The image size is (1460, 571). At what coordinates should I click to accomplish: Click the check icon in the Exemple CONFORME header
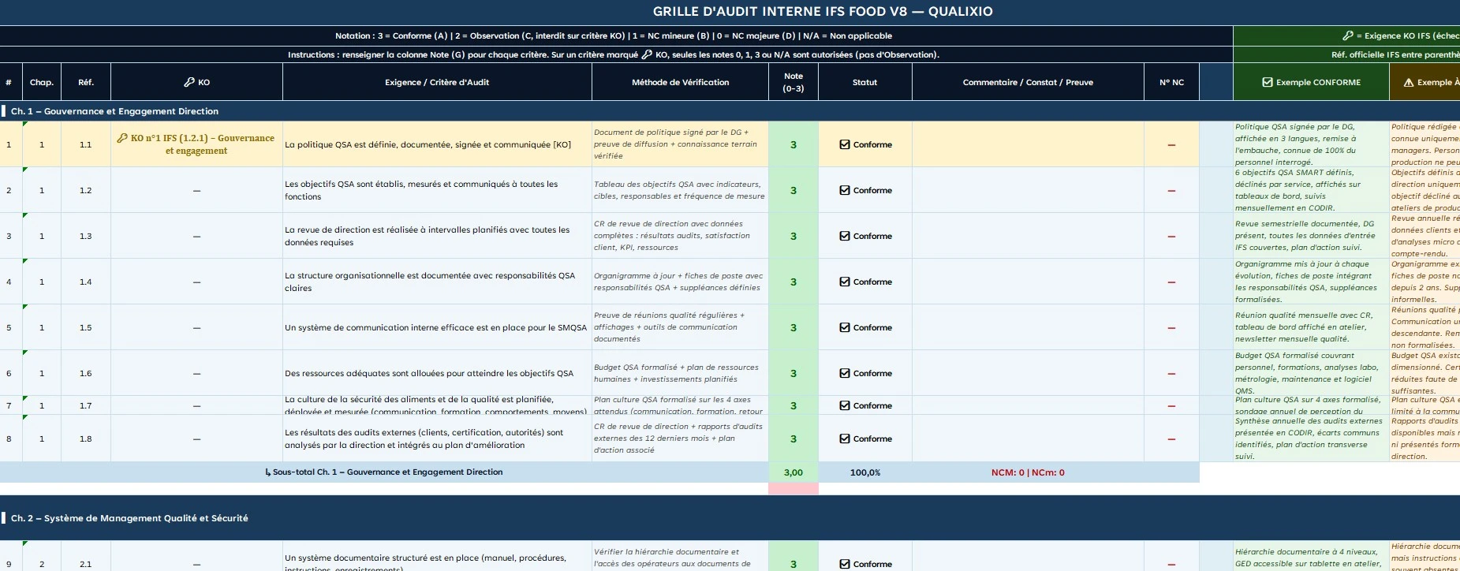[1268, 82]
